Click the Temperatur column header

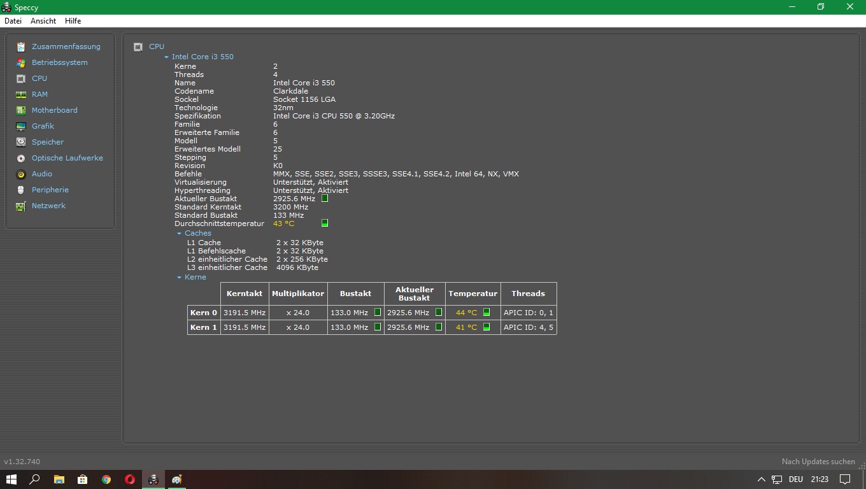472,294
